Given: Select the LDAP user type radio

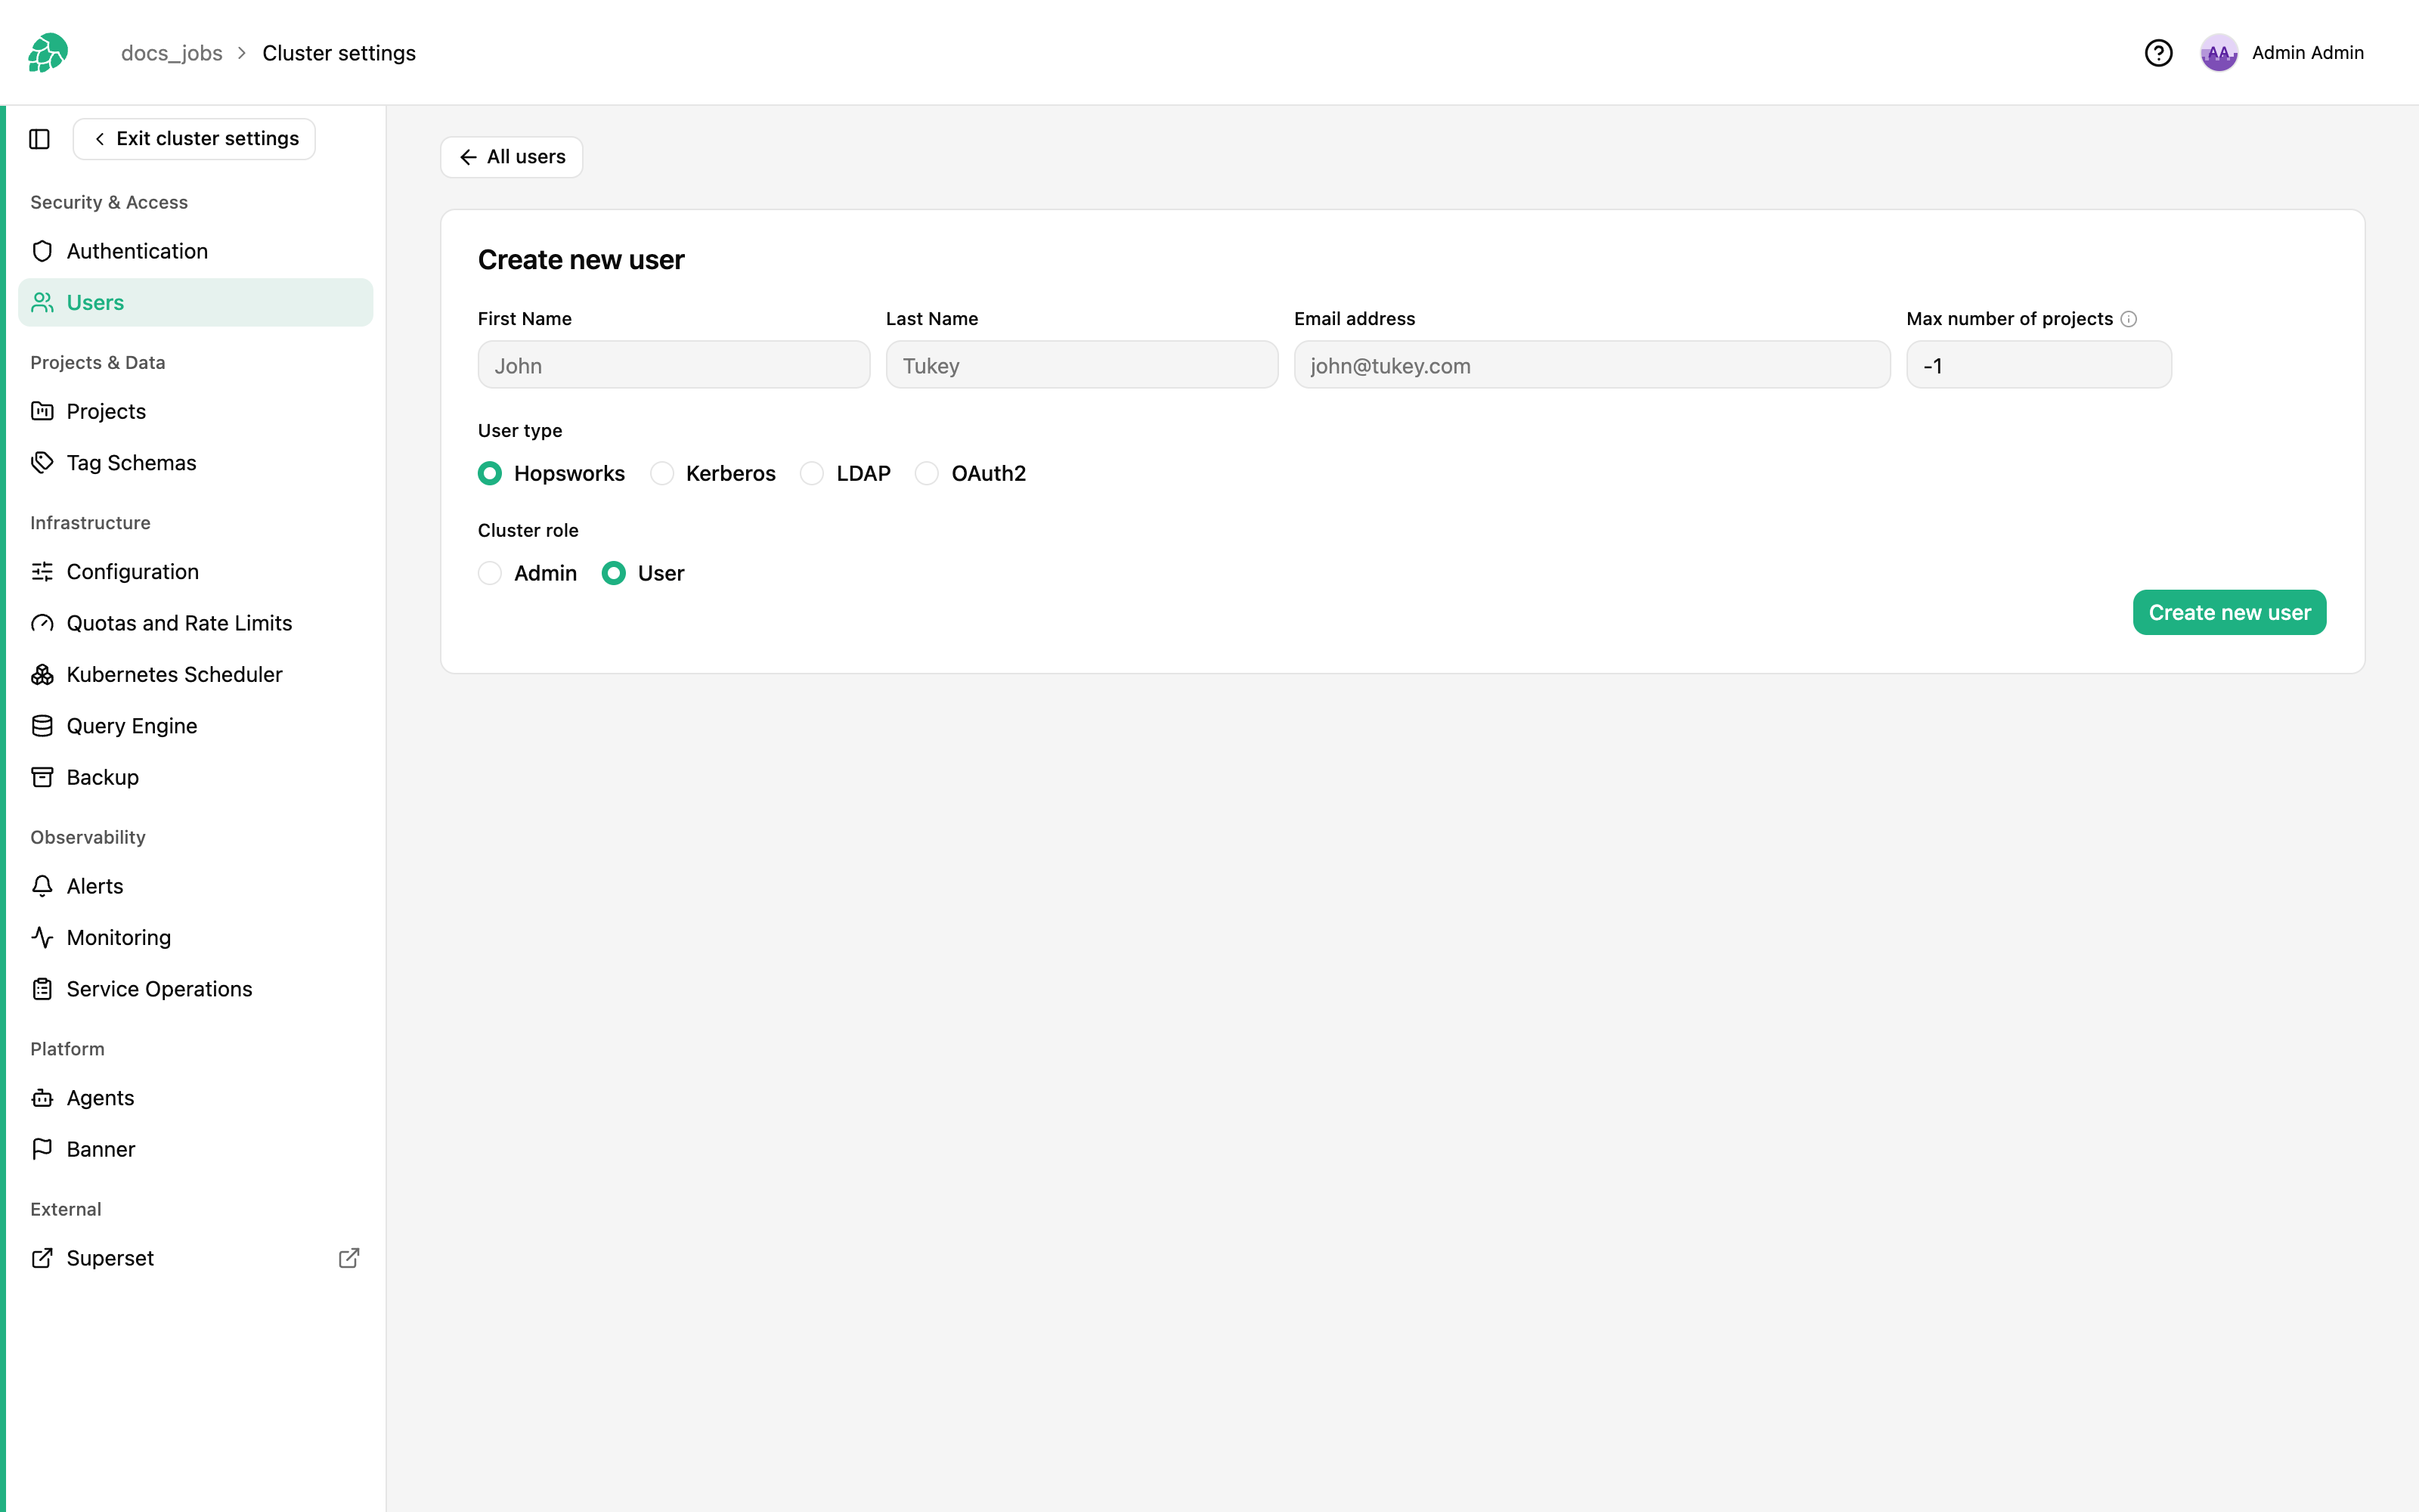Looking at the screenshot, I should 812,473.
